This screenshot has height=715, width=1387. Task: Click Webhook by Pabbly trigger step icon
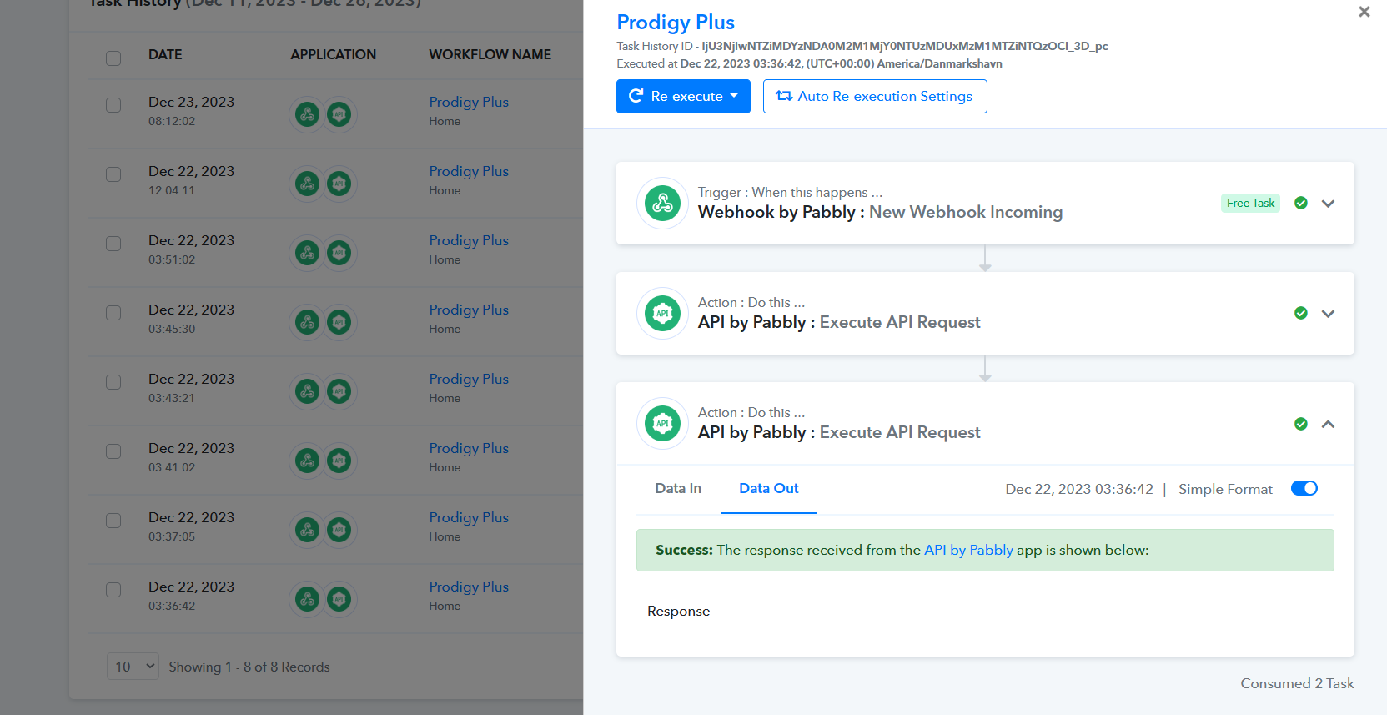pos(663,203)
